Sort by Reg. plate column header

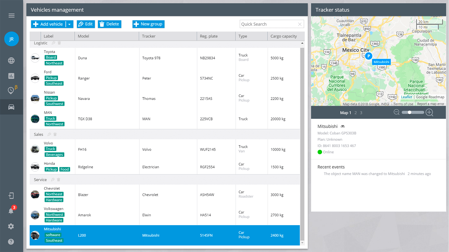216,36
